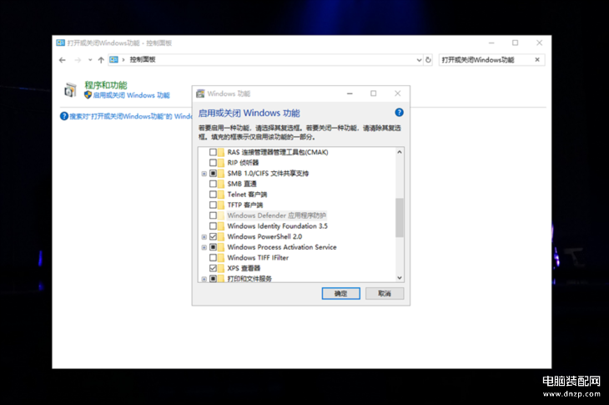Click the features list scrollbar thumb
Screen dimensions: 609x405
(x=400, y=218)
